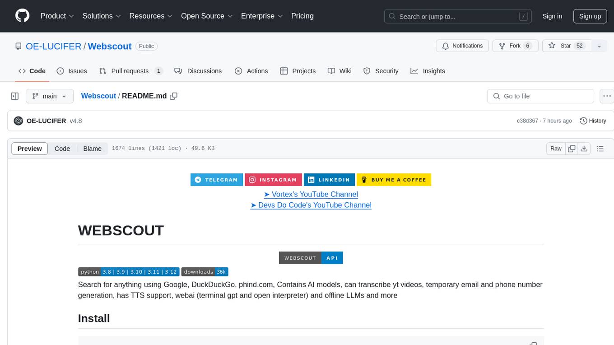Click the Sign in link
614x345 pixels.
[x=552, y=16]
